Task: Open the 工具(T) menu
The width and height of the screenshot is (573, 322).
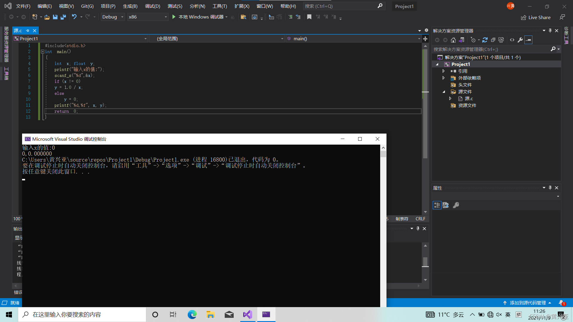Action: pos(220,6)
